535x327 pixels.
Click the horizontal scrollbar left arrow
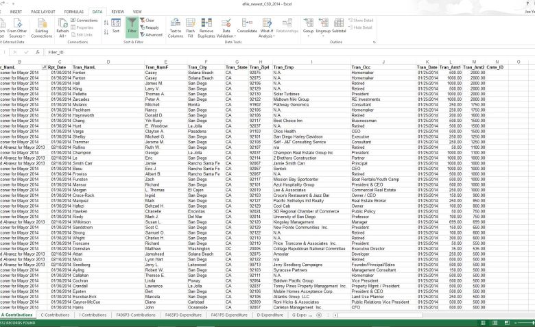pyautogui.click(x=335, y=315)
